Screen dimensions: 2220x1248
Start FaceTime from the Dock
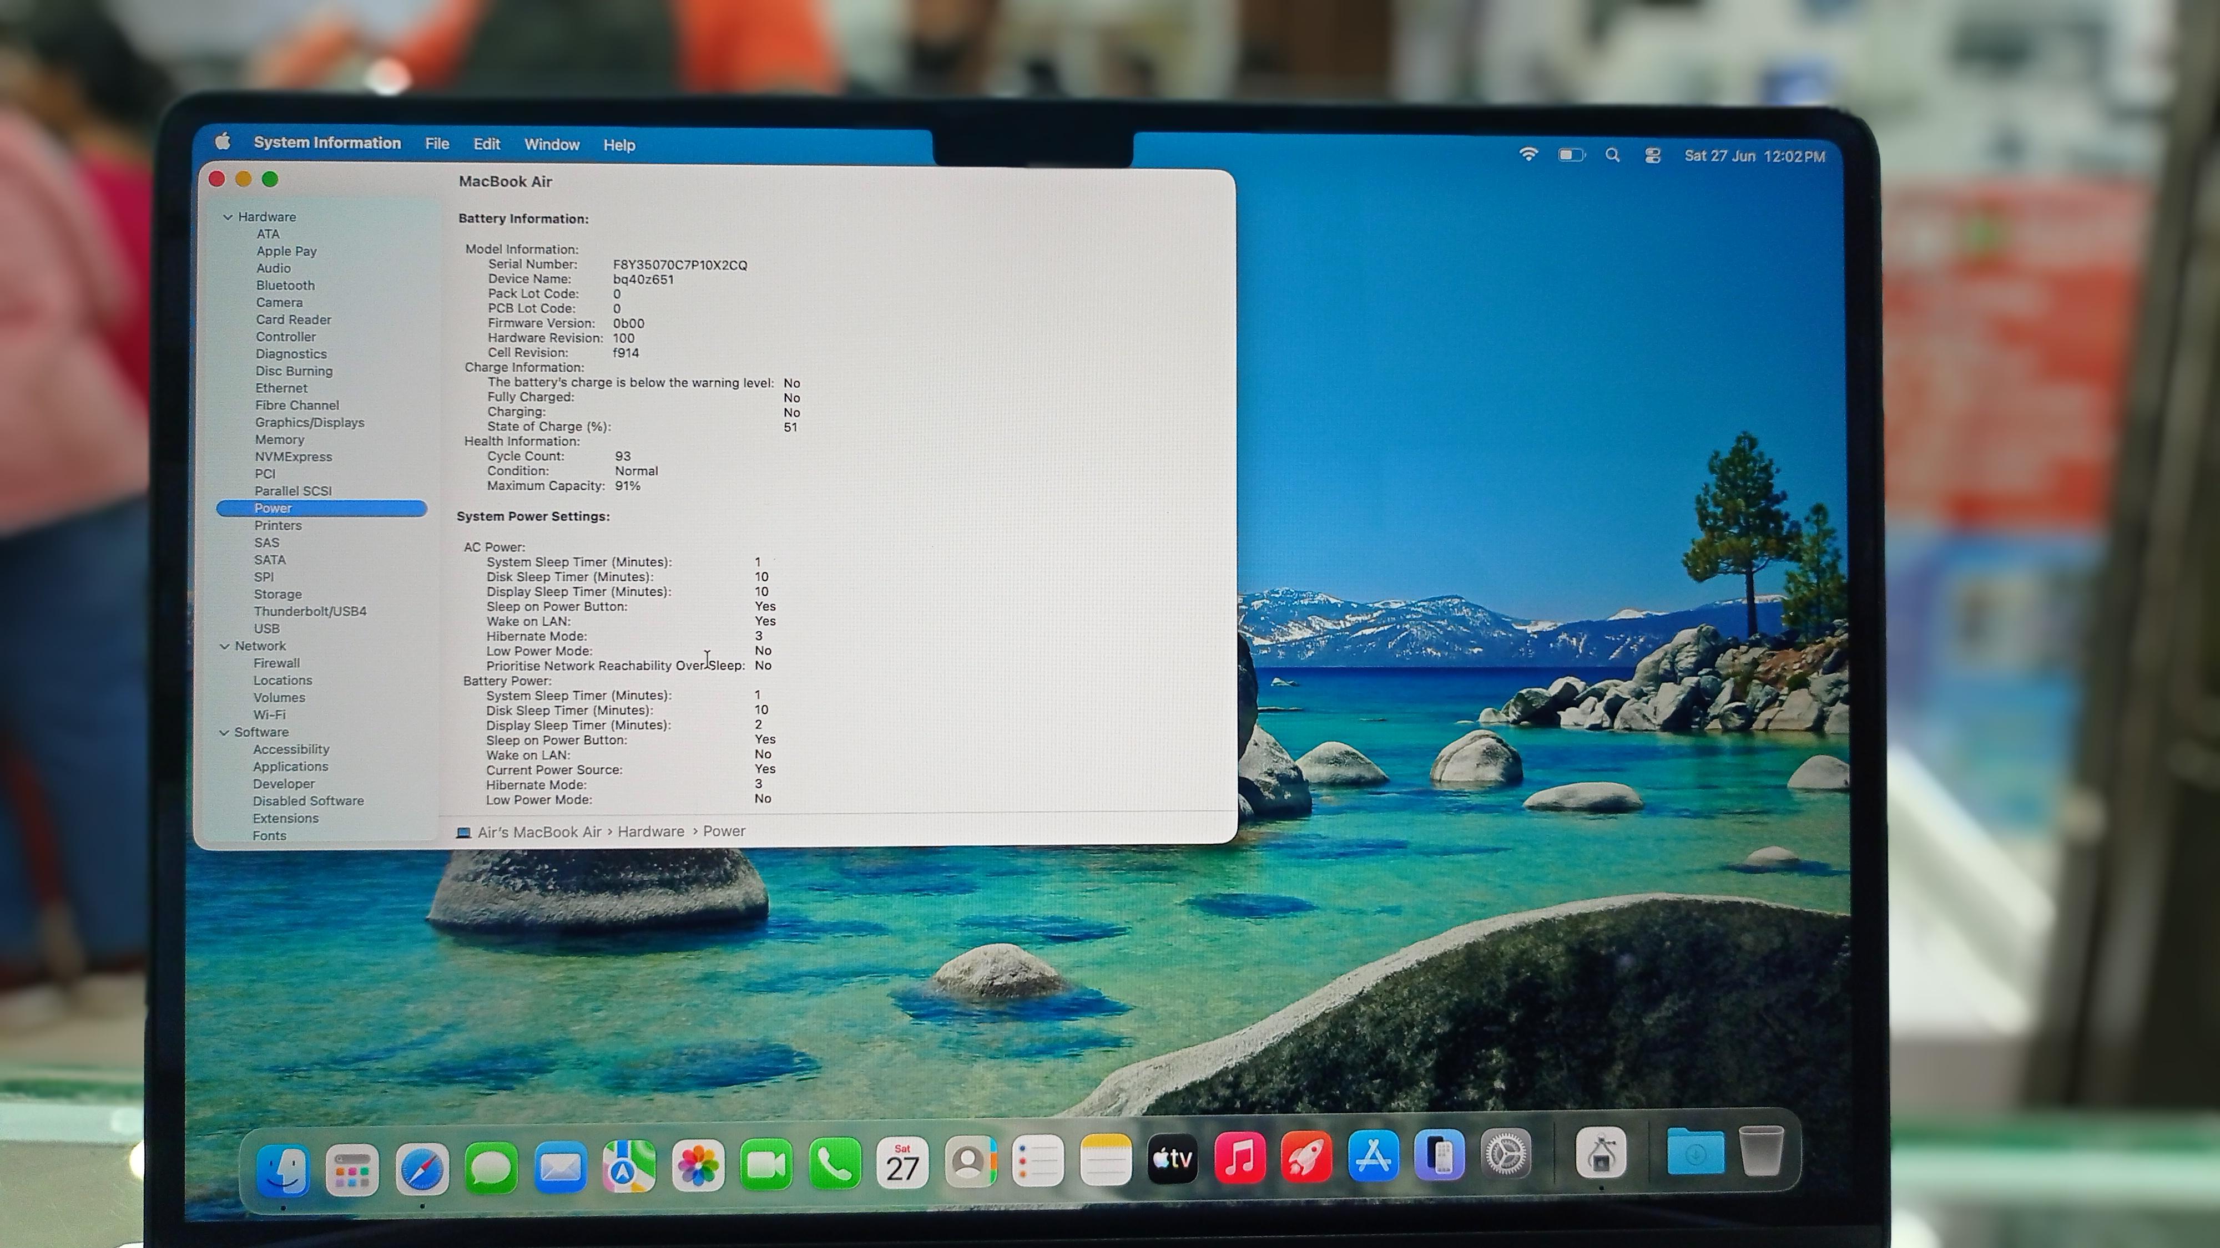click(x=766, y=1164)
